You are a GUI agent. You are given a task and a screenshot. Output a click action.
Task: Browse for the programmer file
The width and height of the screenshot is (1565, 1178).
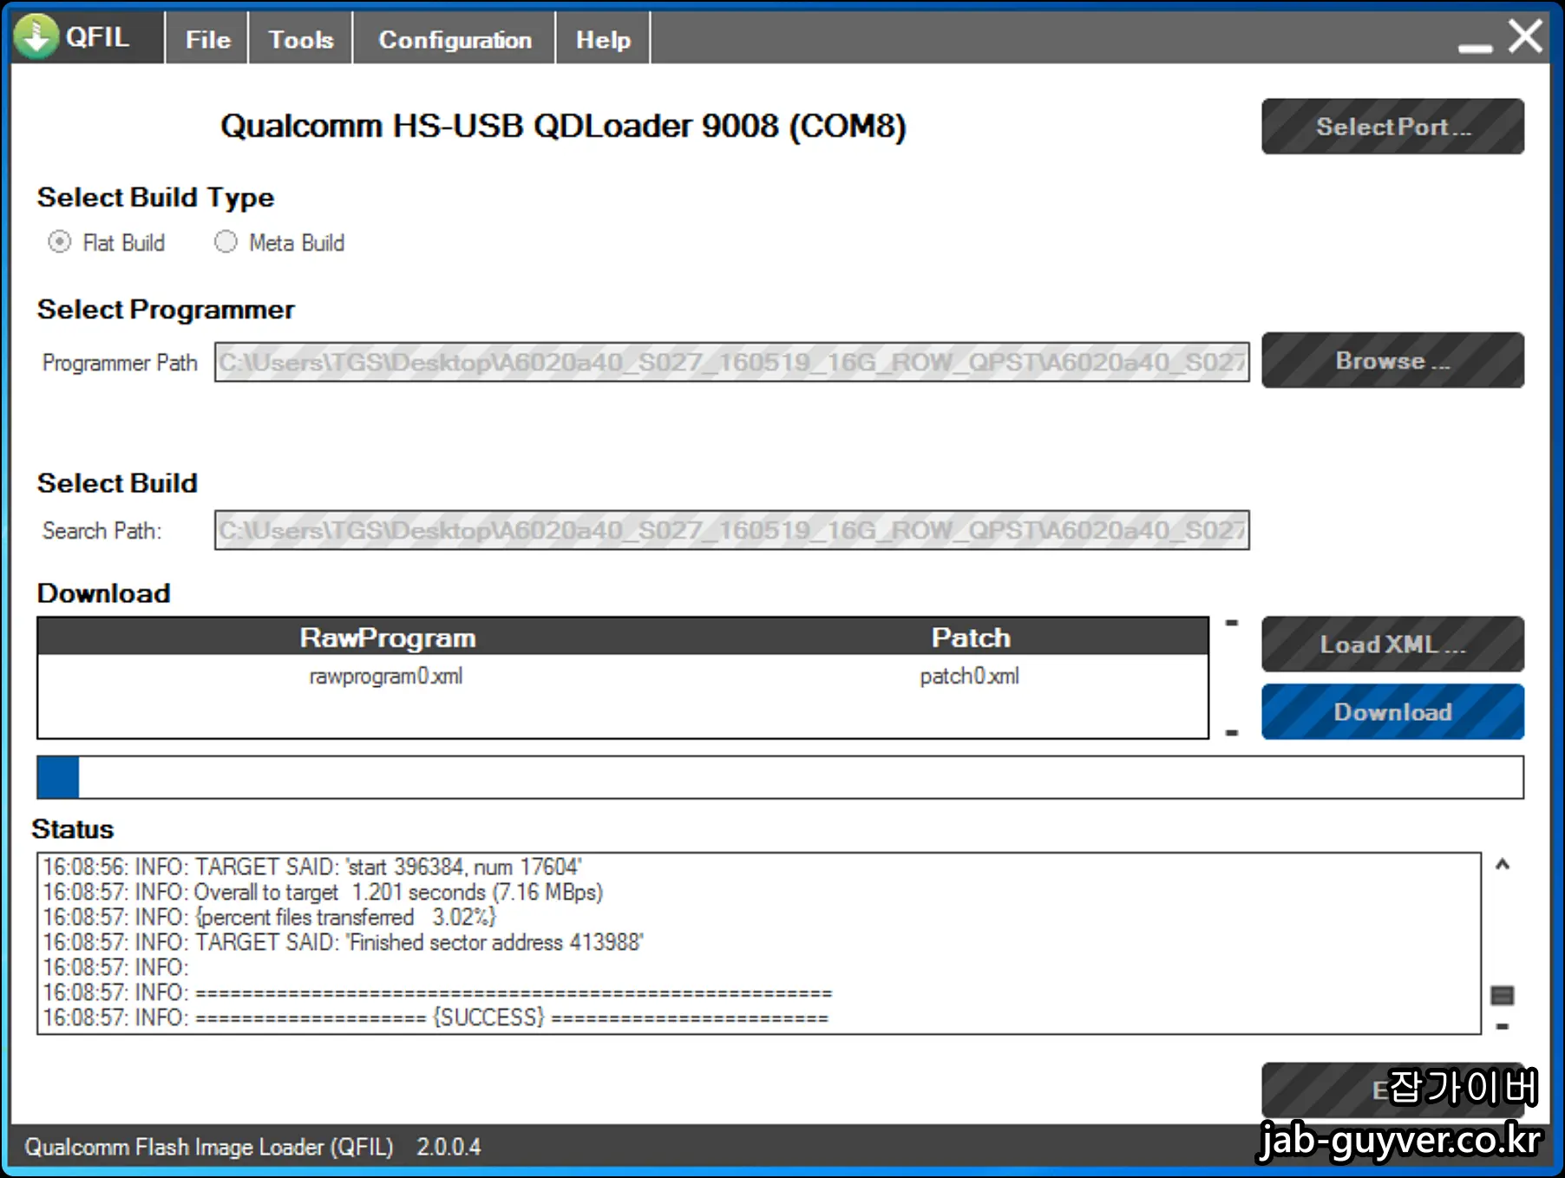[x=1392, y=360]
